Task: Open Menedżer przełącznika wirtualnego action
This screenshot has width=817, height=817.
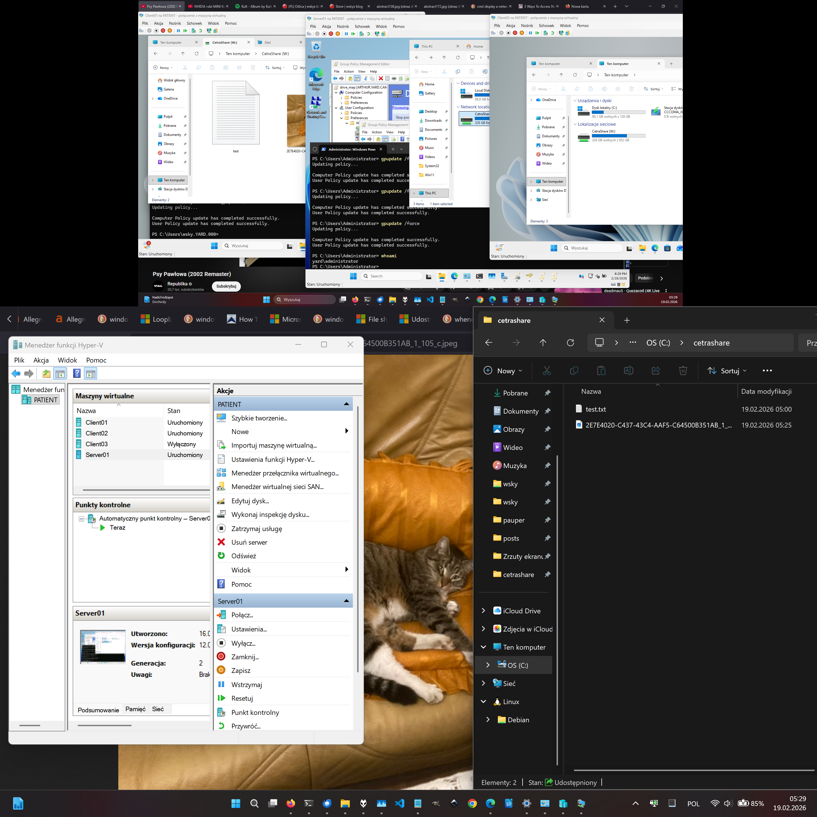Action: [285, 473]
